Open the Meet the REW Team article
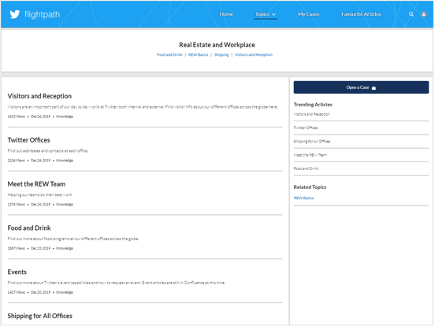 click(36, 184)
